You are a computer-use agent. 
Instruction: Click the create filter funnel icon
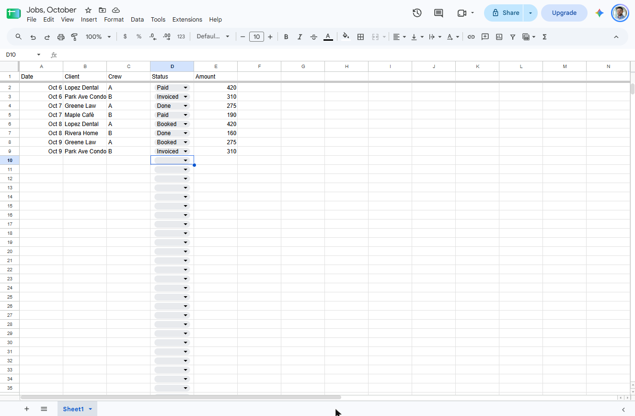tap(513, 37)
